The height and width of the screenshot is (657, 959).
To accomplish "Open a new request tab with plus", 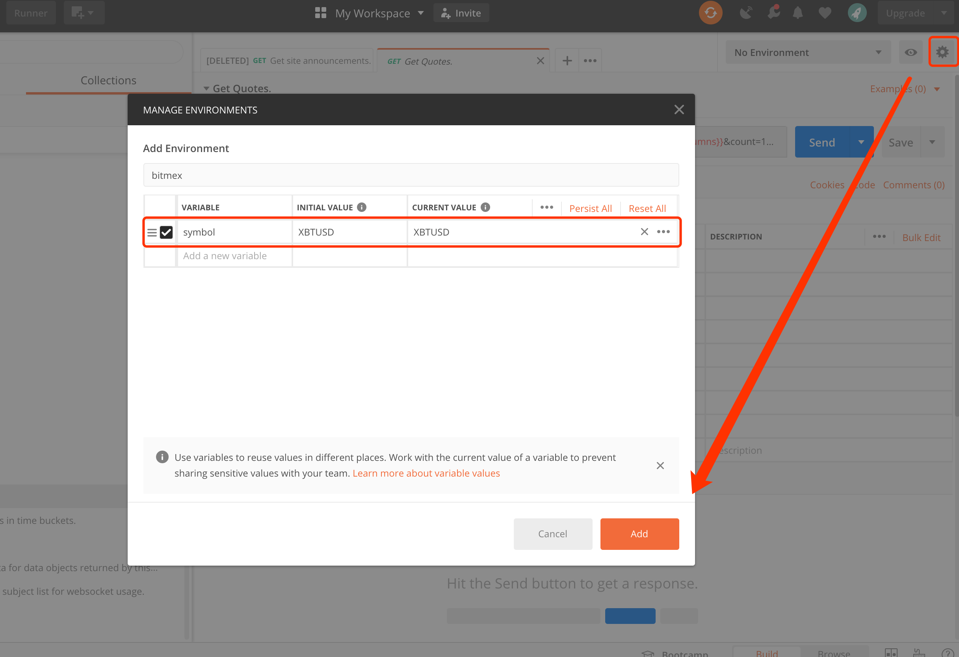I will click(x=567, y=61).
